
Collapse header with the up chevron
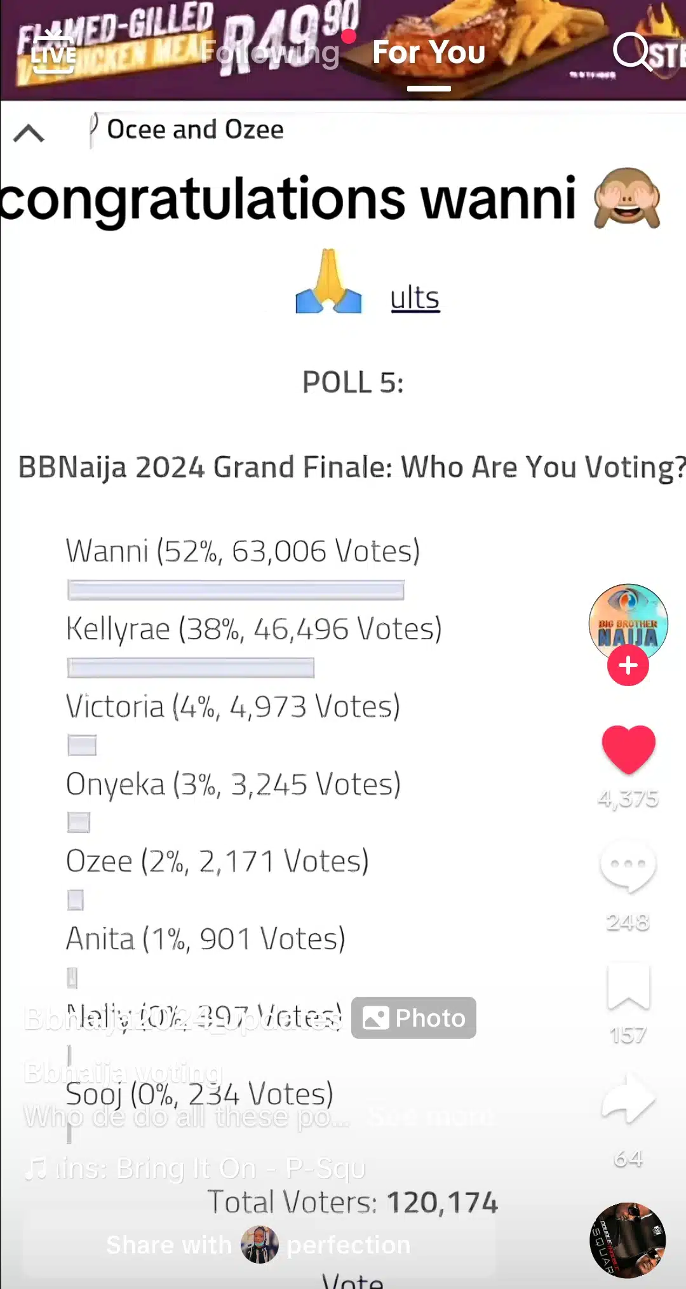click(x=29, y=133)
